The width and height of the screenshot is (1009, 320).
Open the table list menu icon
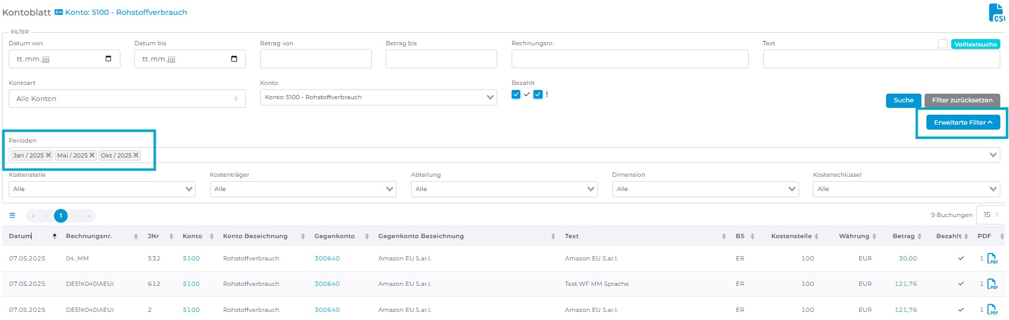(x=12, y=216)
